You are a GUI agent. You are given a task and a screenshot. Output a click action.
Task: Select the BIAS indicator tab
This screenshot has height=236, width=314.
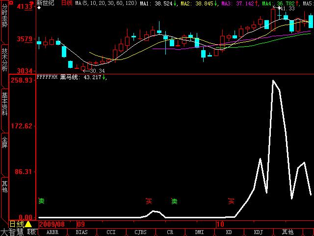pyautogui.click(x=82, y=232)
